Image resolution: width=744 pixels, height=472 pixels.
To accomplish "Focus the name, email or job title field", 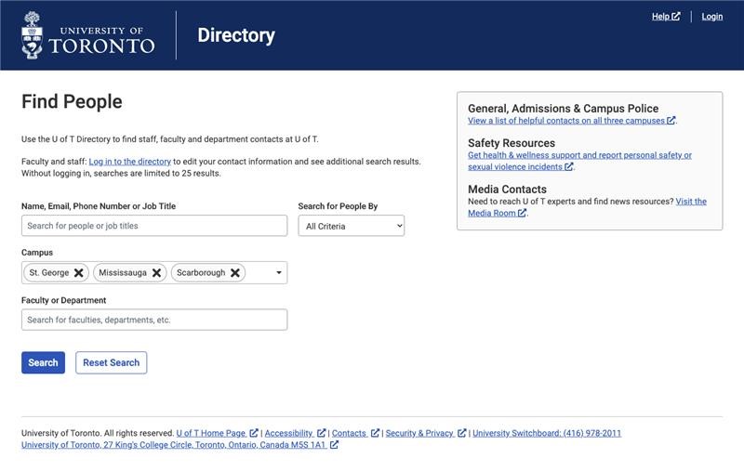I will pos(154,226).
